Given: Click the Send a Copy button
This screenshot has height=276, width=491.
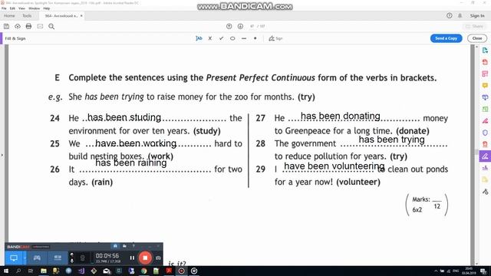Looking at the screenshot, I should [446, 38].
